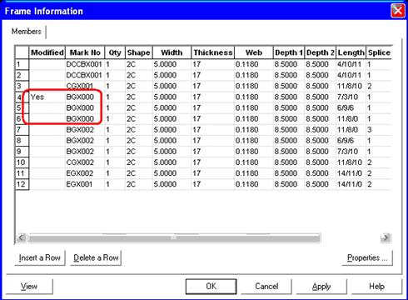The image size is (408, 300).
Task: Select the Length column header
Action: (351, 52)
